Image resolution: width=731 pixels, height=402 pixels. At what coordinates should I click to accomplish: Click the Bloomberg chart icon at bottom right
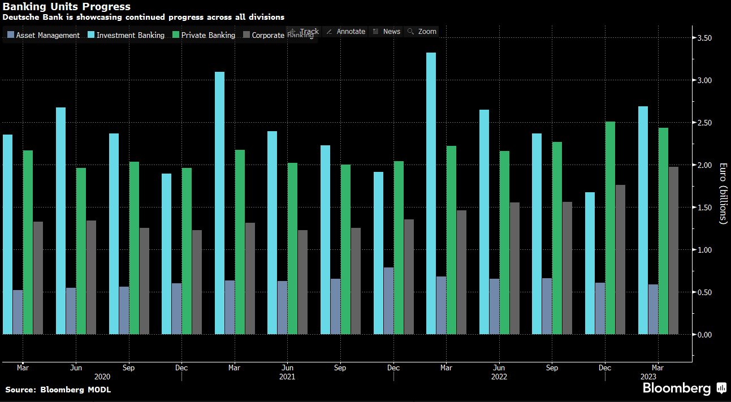721,388
